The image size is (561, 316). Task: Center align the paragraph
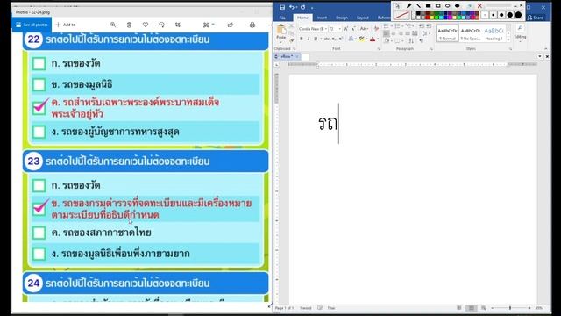tap(394, 33)
